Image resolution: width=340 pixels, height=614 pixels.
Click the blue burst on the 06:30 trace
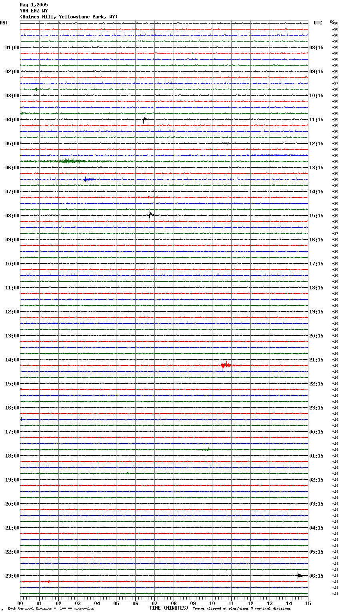coord(89,179)
